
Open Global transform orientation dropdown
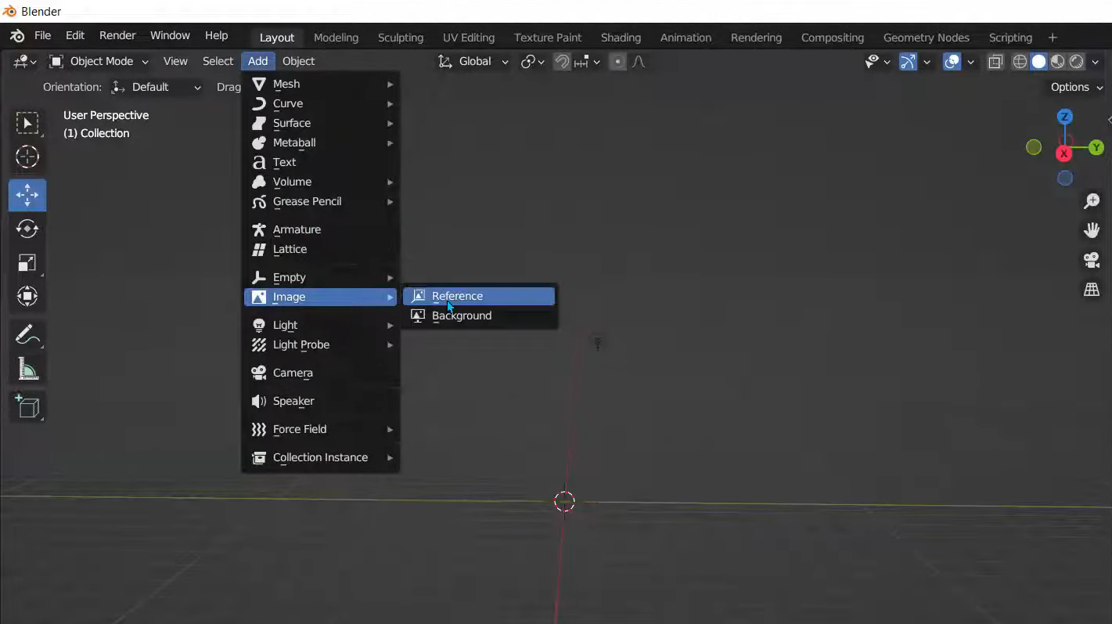click(x=473, y=61)
